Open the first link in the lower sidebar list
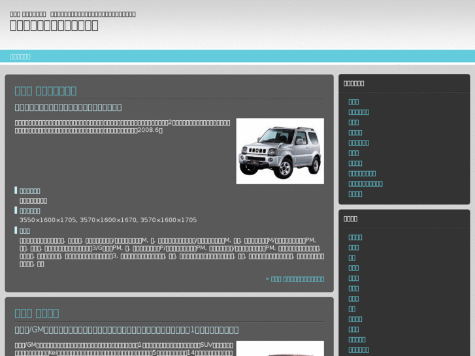This screenshot has width=475, height=356. [x=355, y=237]
